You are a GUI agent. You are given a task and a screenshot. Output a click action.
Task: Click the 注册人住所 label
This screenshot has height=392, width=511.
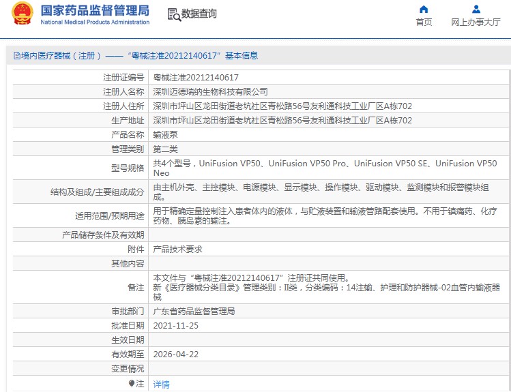(123, 106)
